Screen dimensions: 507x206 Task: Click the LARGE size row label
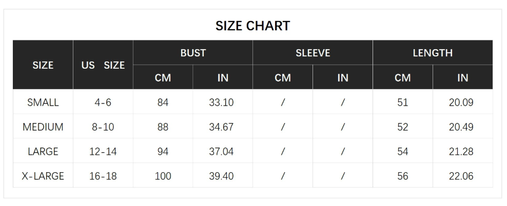[x=43, y=152]
